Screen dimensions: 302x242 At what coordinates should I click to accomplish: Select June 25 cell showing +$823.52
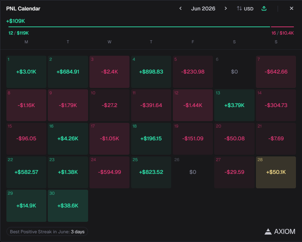151,172
